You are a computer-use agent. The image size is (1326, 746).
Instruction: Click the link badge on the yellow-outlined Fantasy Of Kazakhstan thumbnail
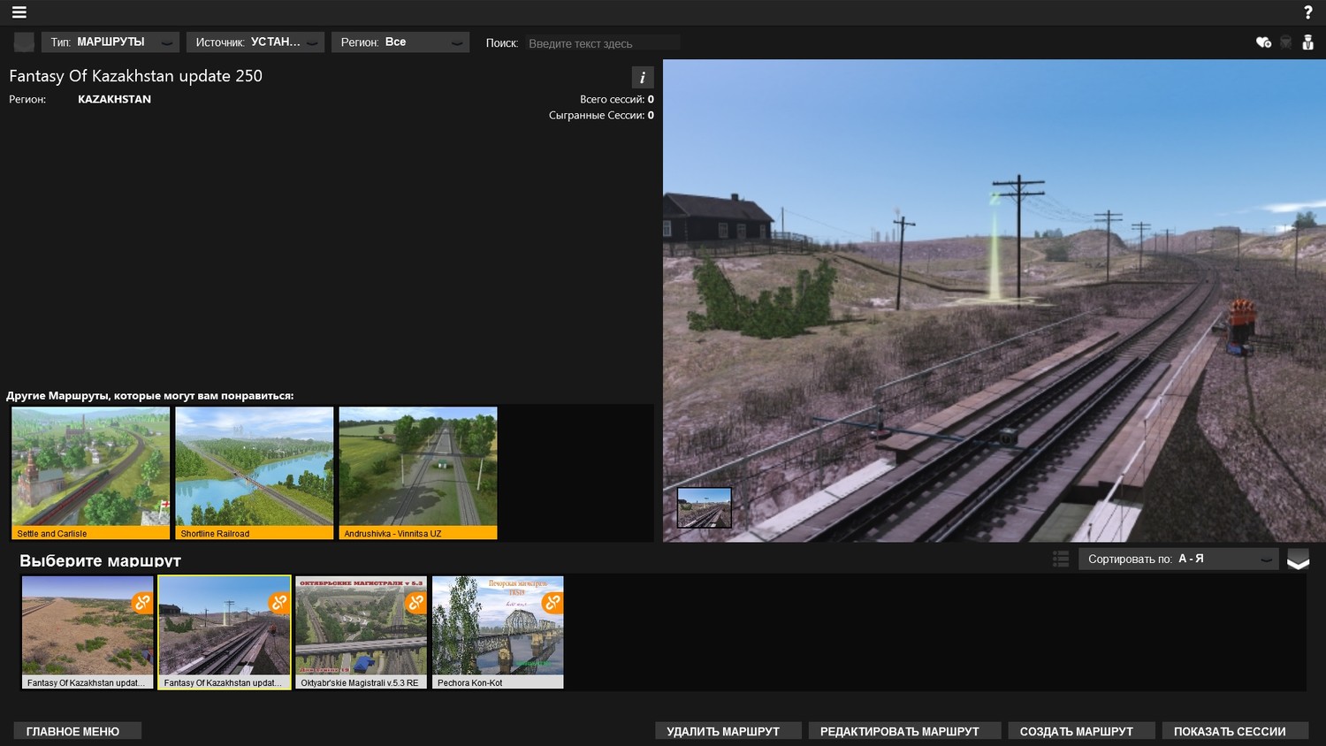tap(279, 603)
